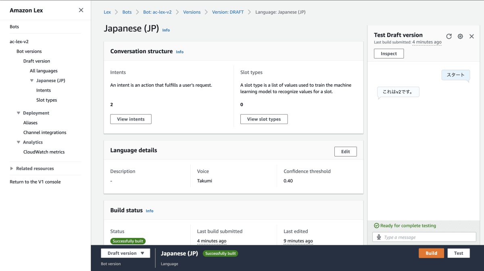Refresh the Test Draft version chat
The height and width of the screenshot is (271, 484).
(x=449, y=36)
